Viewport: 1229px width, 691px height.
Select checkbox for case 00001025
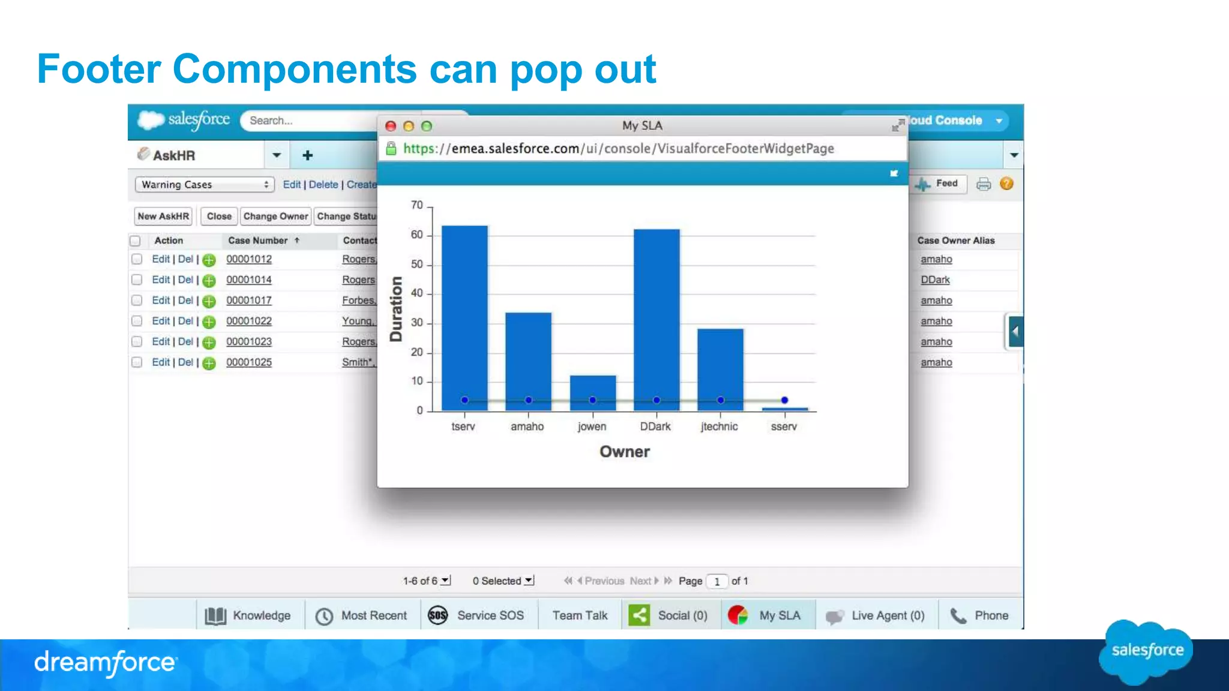pos(137,362)
